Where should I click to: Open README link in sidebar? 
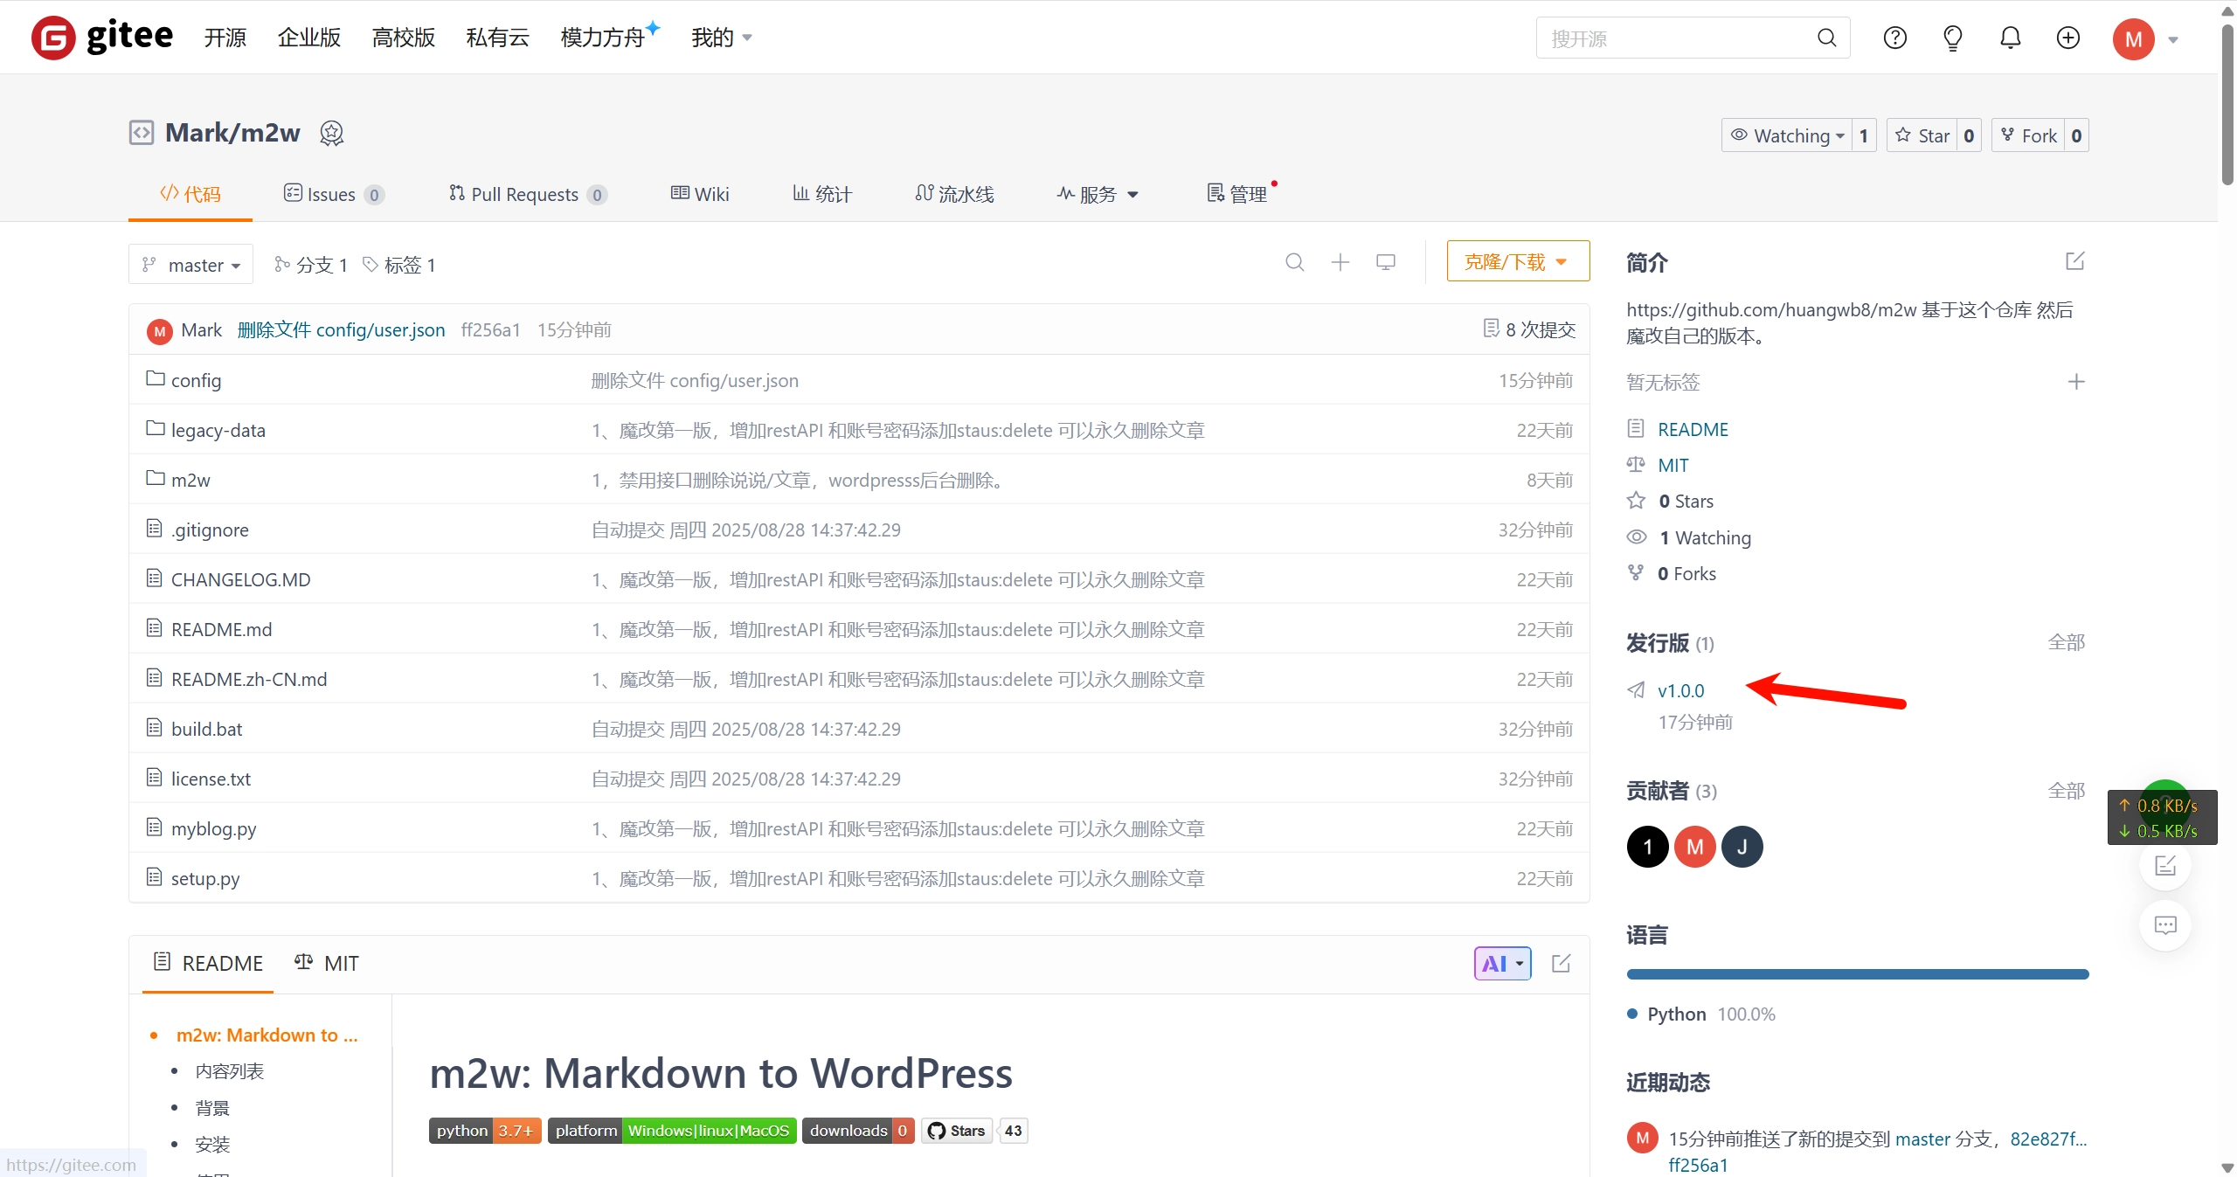(x=1693, y=429)
